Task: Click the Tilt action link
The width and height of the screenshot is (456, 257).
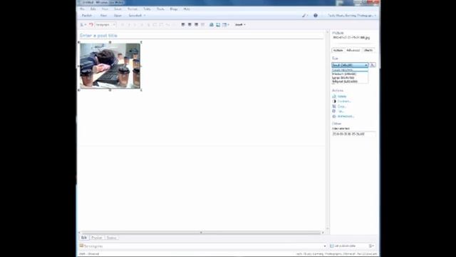Action: [341, 111]
